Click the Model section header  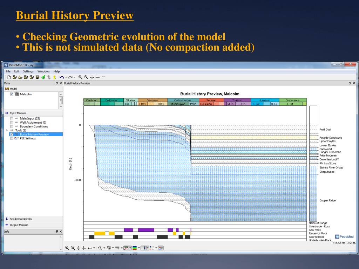pyautogui.click(x=33, y=89)
